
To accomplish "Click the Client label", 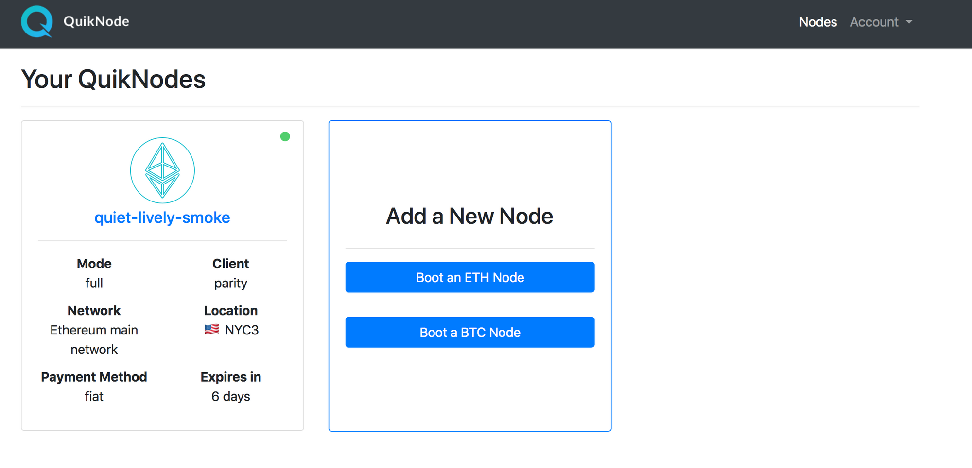I will coord(231,264).
